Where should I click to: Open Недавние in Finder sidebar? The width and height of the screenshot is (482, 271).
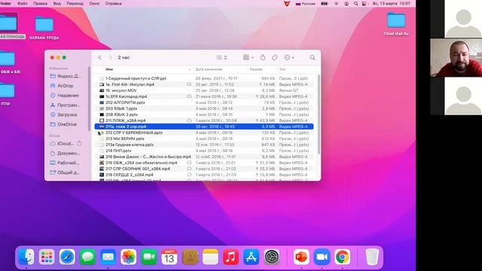coord(66,96)
